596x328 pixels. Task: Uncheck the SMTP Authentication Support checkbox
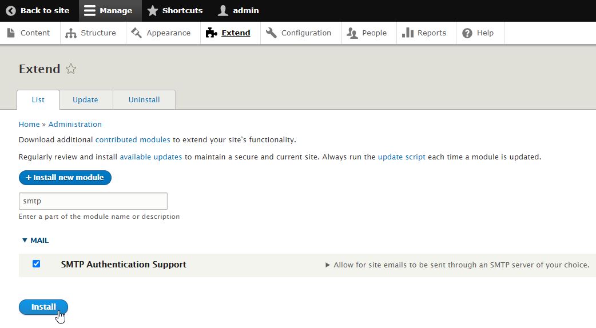click(x=37, y=264)
